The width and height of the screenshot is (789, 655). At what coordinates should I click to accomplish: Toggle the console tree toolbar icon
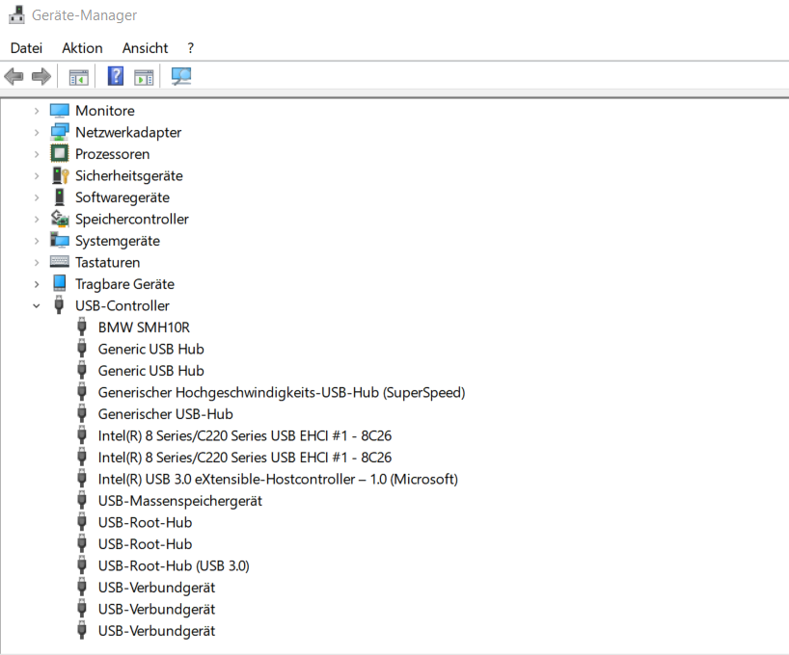pyautogui.click(x=78, y=76)
